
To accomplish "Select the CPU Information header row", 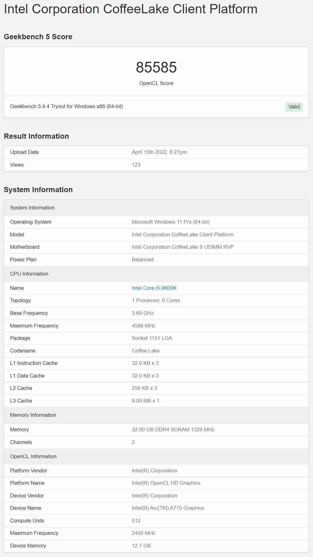I will [x=156, y=274].
